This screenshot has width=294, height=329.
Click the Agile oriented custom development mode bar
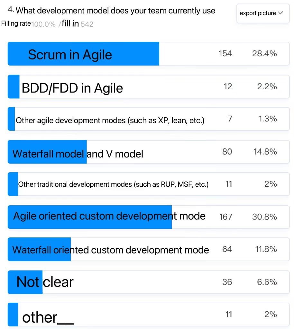[x=90, y=217]
